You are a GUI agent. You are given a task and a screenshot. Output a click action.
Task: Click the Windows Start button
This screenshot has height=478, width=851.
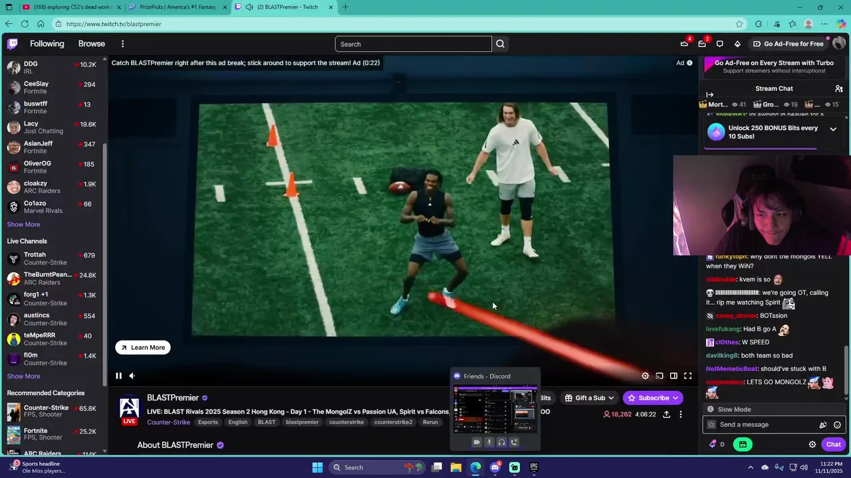point(317,467)
